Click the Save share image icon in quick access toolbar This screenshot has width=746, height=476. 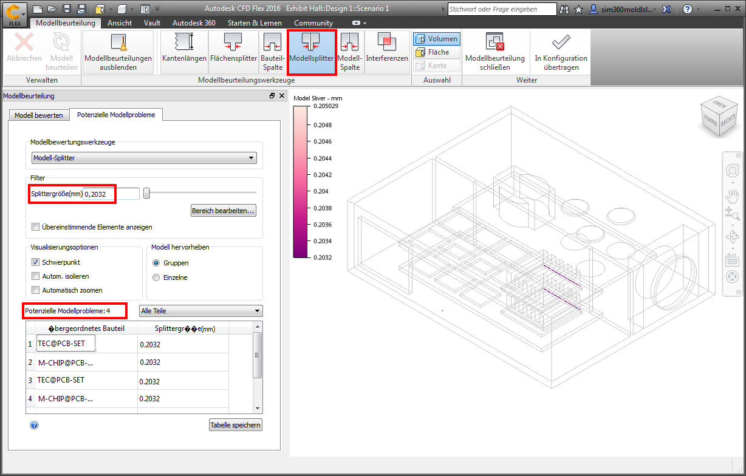click(x=81, y=9)
